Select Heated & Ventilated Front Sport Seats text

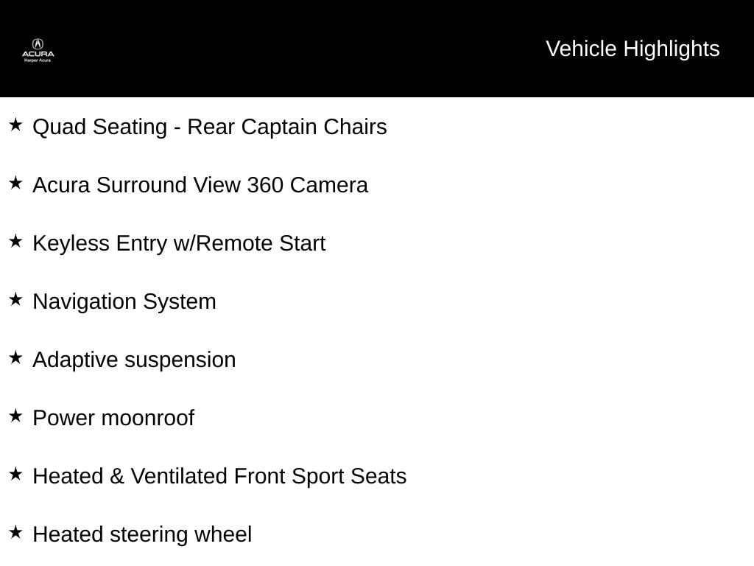tap(219, 477)
